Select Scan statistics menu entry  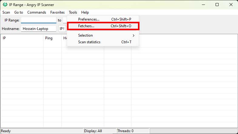103,42
